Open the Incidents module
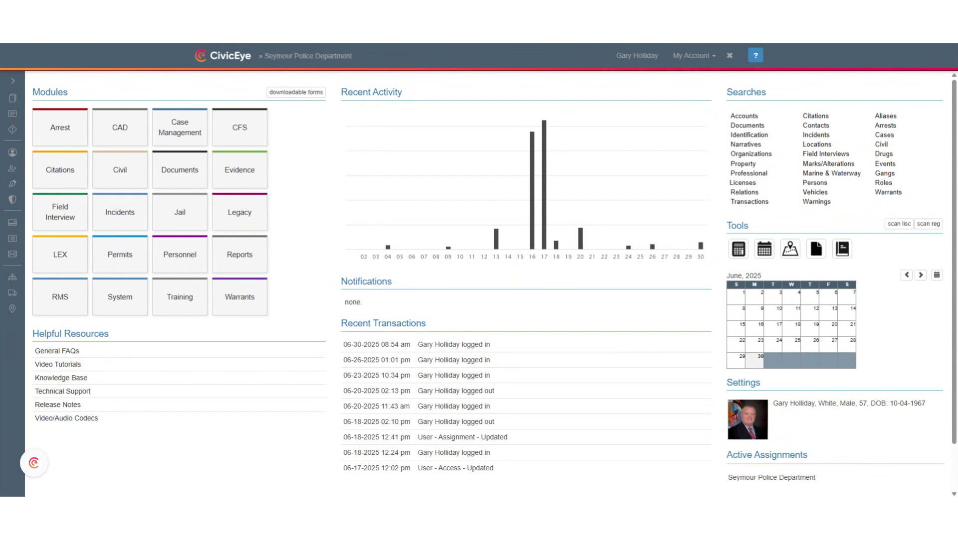This screenshot has height=538, width=958. pos(120,212)
